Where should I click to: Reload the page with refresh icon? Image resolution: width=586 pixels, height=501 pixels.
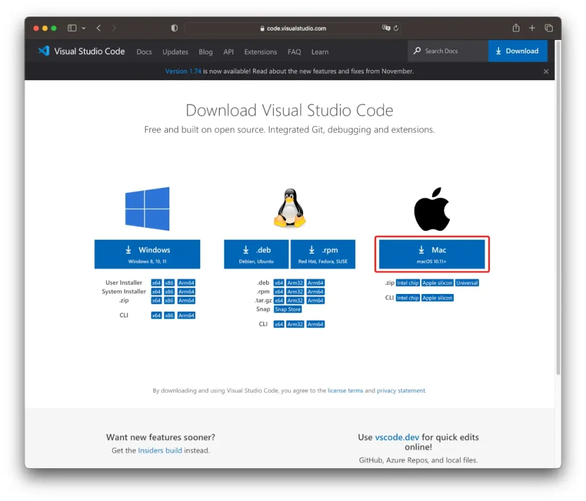(395, 28)
